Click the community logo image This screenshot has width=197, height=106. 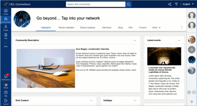coord(22,19)
